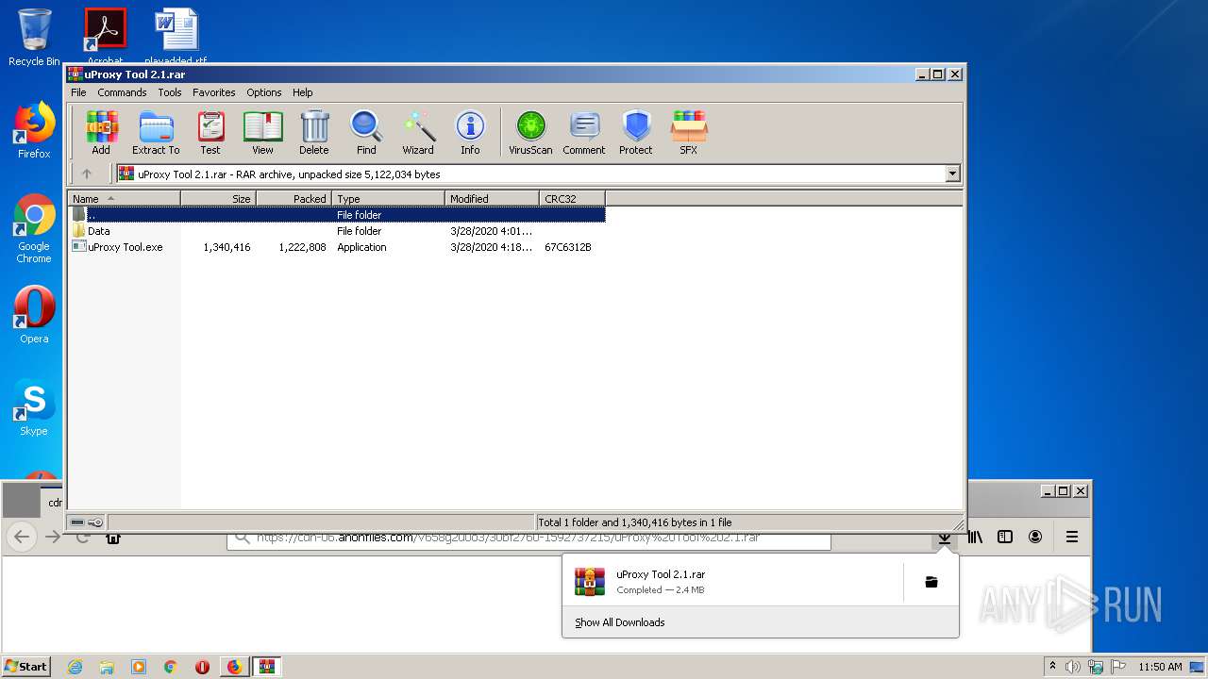Open the Firefox desktop shortcut
This screenshot has width=1208, height=679.
tap(34, 130)
